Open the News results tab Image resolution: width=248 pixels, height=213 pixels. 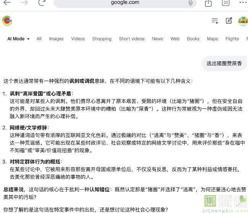tap(157, 39)
